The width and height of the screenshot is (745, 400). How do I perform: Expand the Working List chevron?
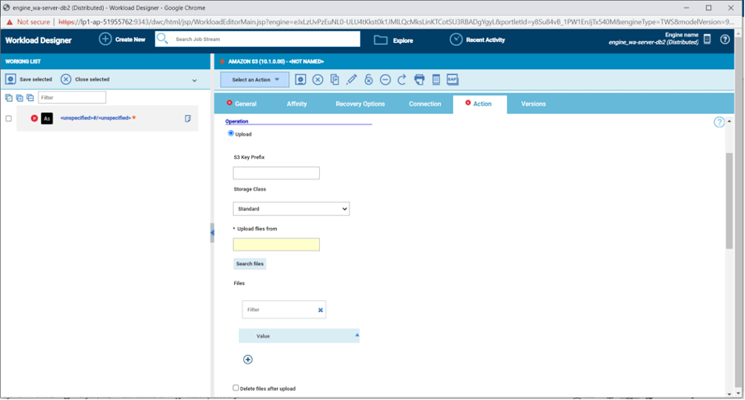(194, 81)
